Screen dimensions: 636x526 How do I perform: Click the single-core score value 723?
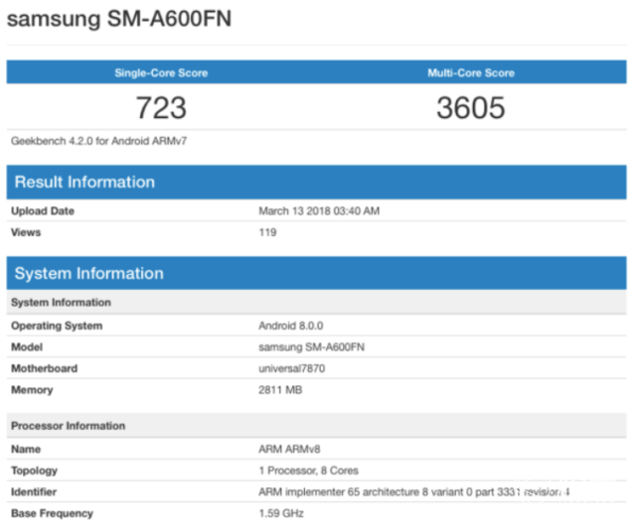click(161, 108)
